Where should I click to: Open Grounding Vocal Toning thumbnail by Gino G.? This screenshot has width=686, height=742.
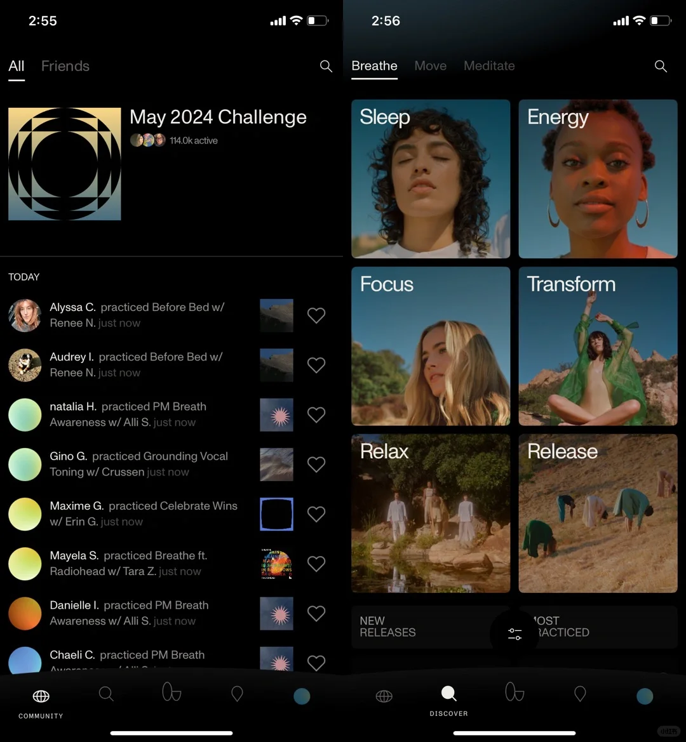point(276,464)
